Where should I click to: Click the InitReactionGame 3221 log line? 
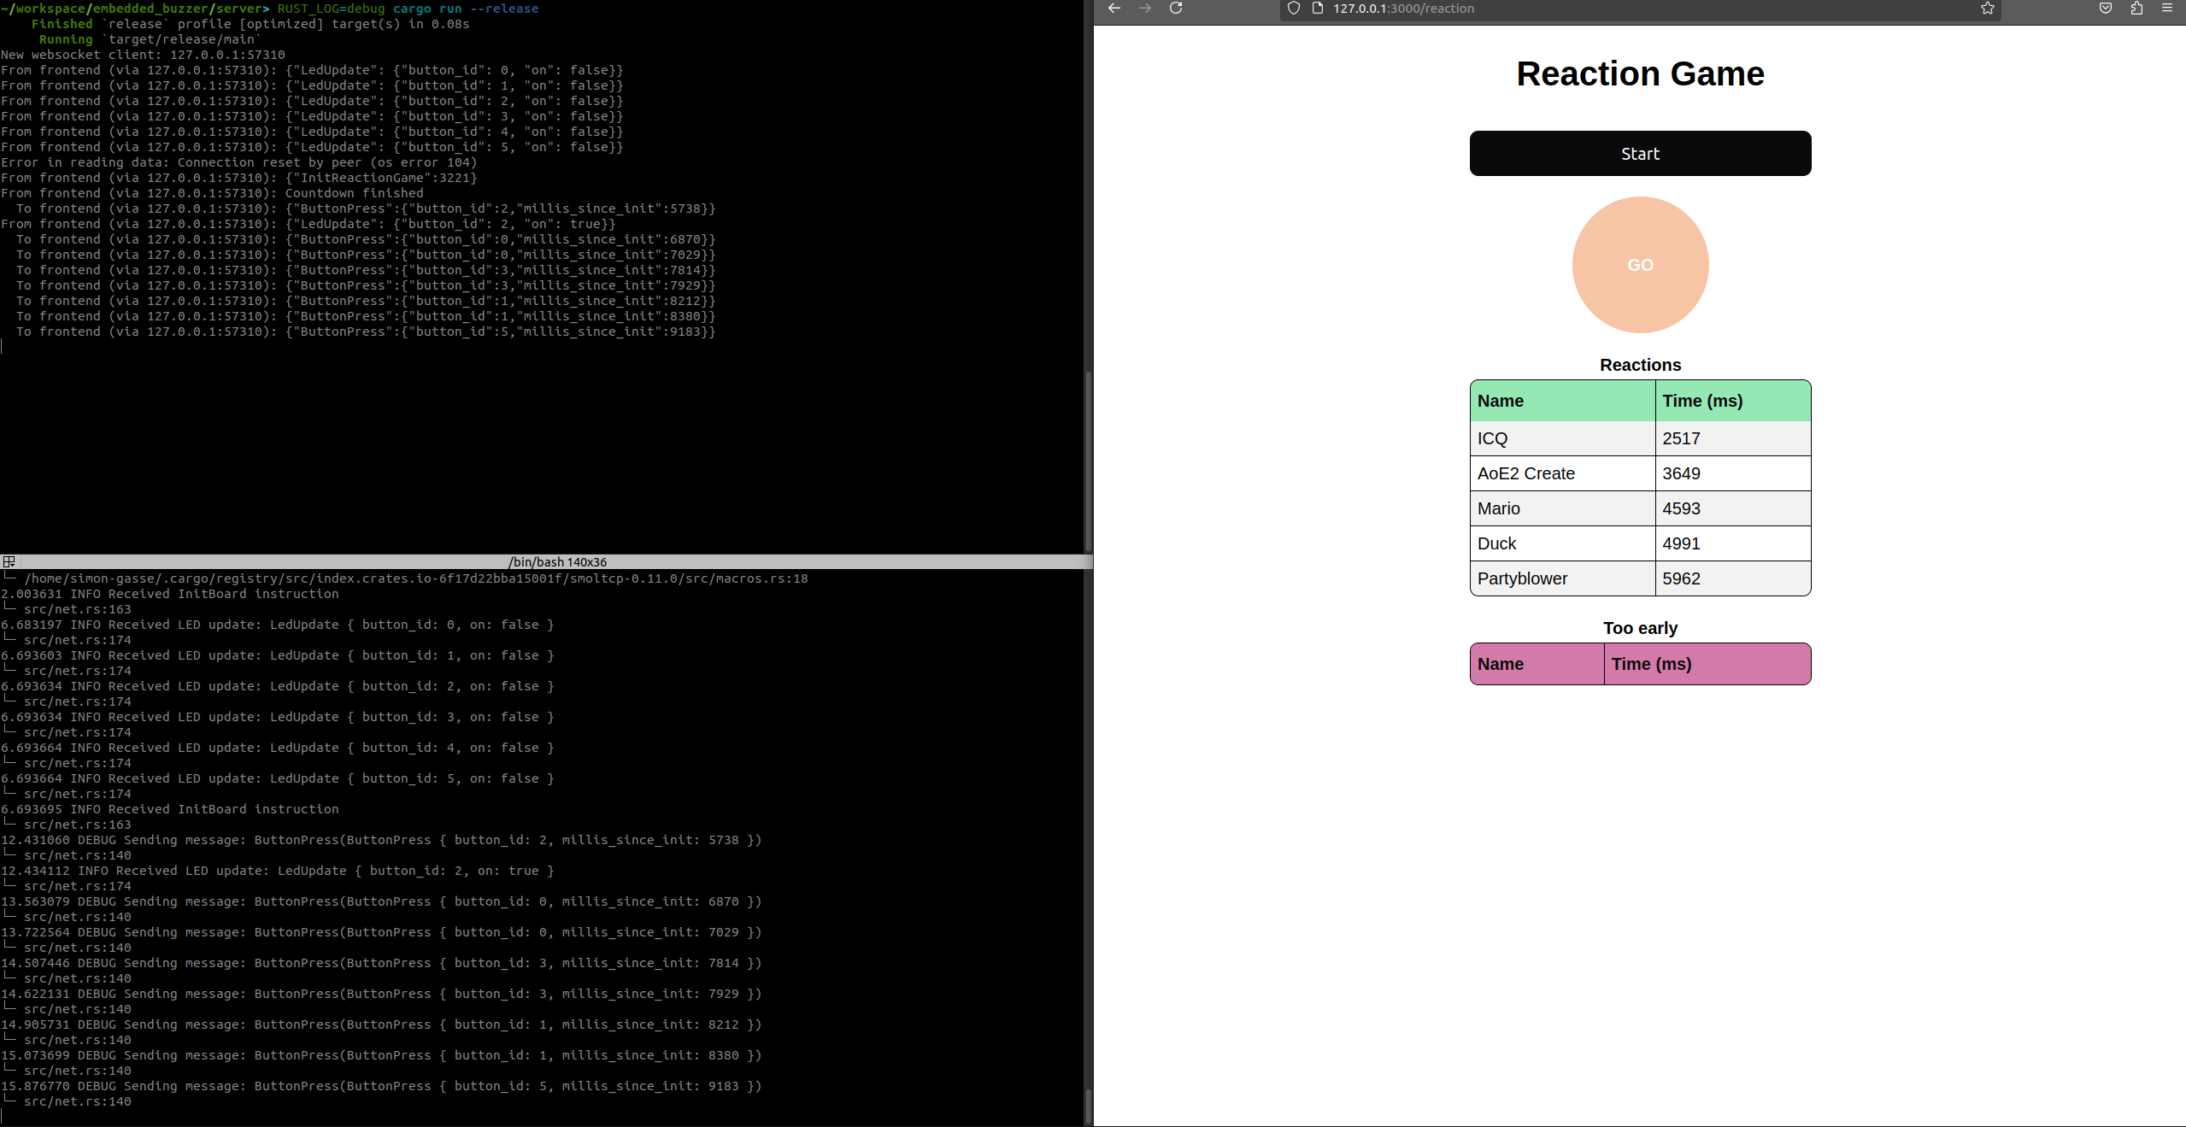(x=238, y=178)
